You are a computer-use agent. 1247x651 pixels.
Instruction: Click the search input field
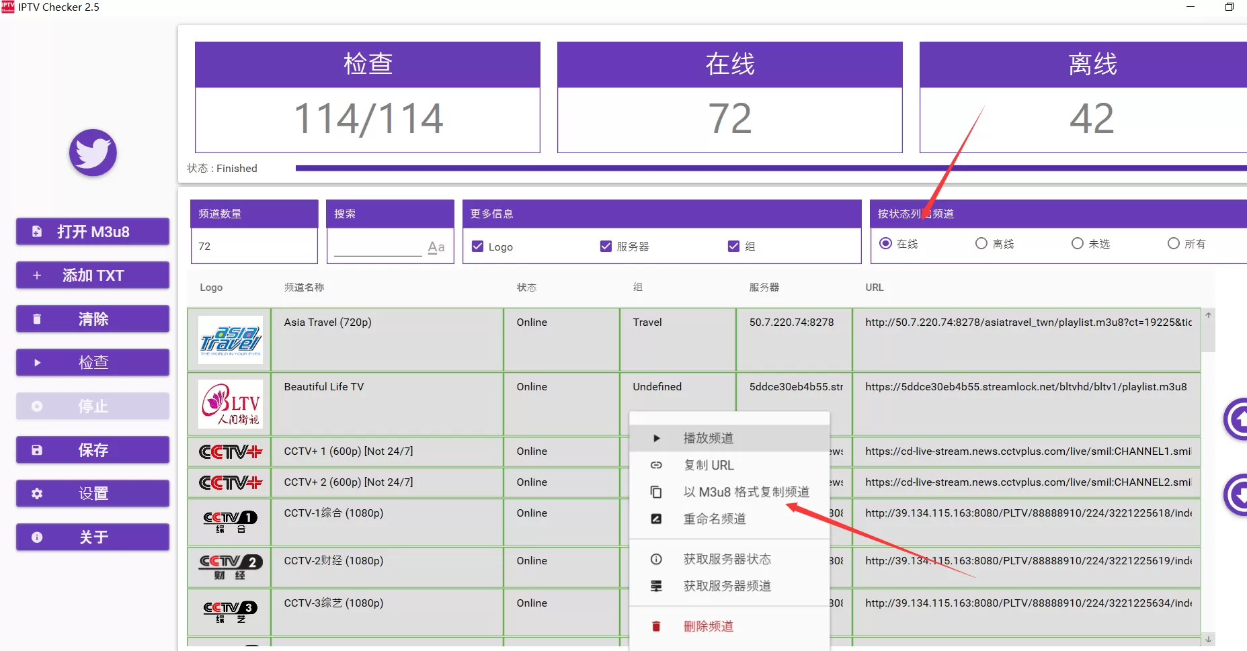pos(376,247)
